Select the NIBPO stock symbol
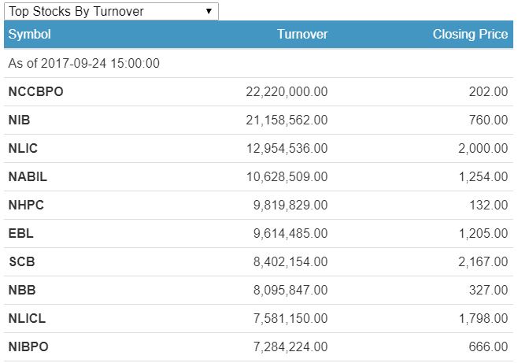 (28, 347)
